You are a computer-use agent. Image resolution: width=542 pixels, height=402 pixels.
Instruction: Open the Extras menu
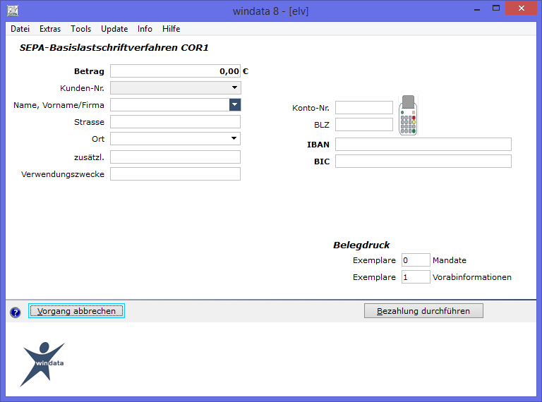(x=50, y=29)
